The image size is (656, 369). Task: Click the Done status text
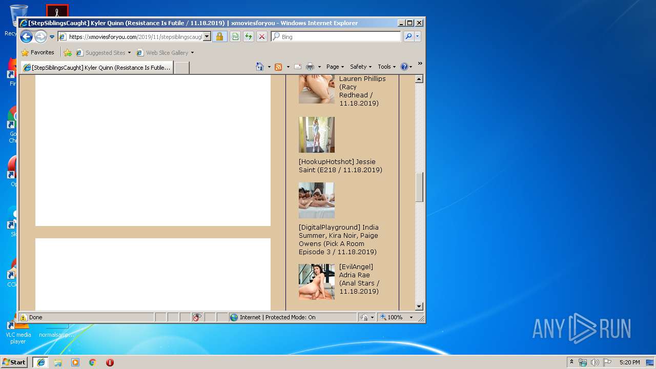click(x=36, y=317)
